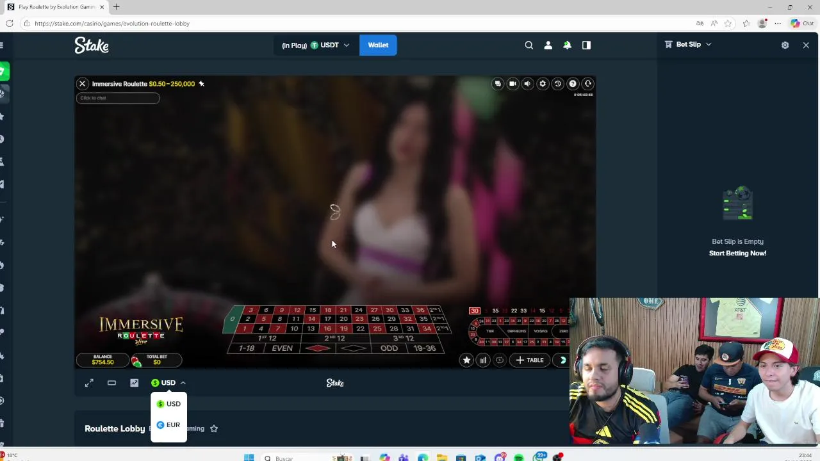Viewport: 820px width, 461px height.
Task: Bet on 3rd 12 dozen
Action: click(403, 338)
